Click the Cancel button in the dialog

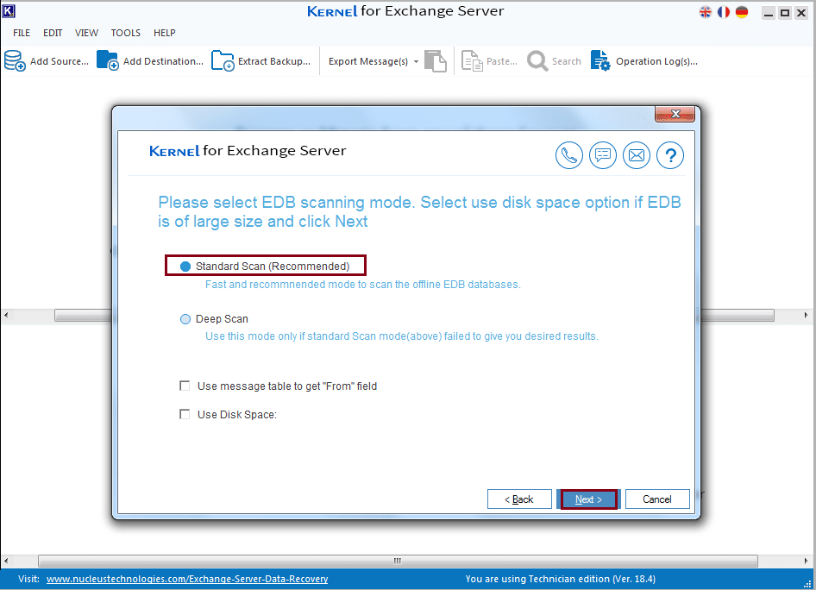(657, 499)
